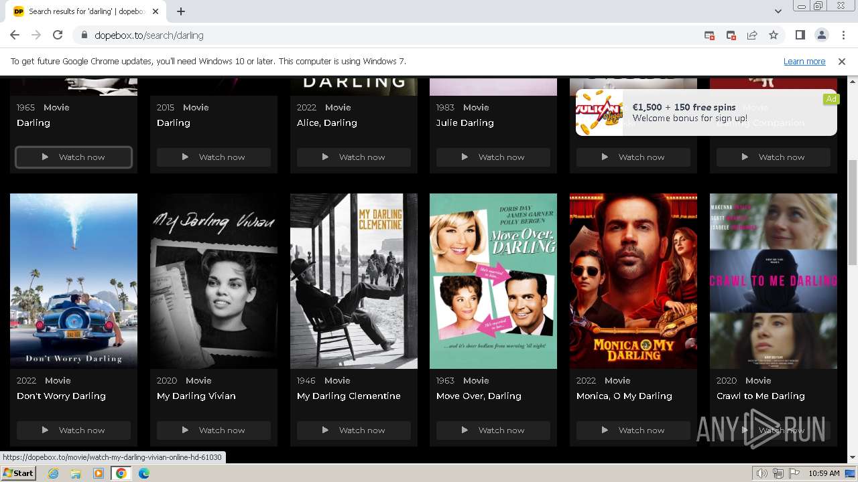This screenshot has width=858, height=482.
Task: Open Crawl to Me Darling poster
Action: coord(774,281)
